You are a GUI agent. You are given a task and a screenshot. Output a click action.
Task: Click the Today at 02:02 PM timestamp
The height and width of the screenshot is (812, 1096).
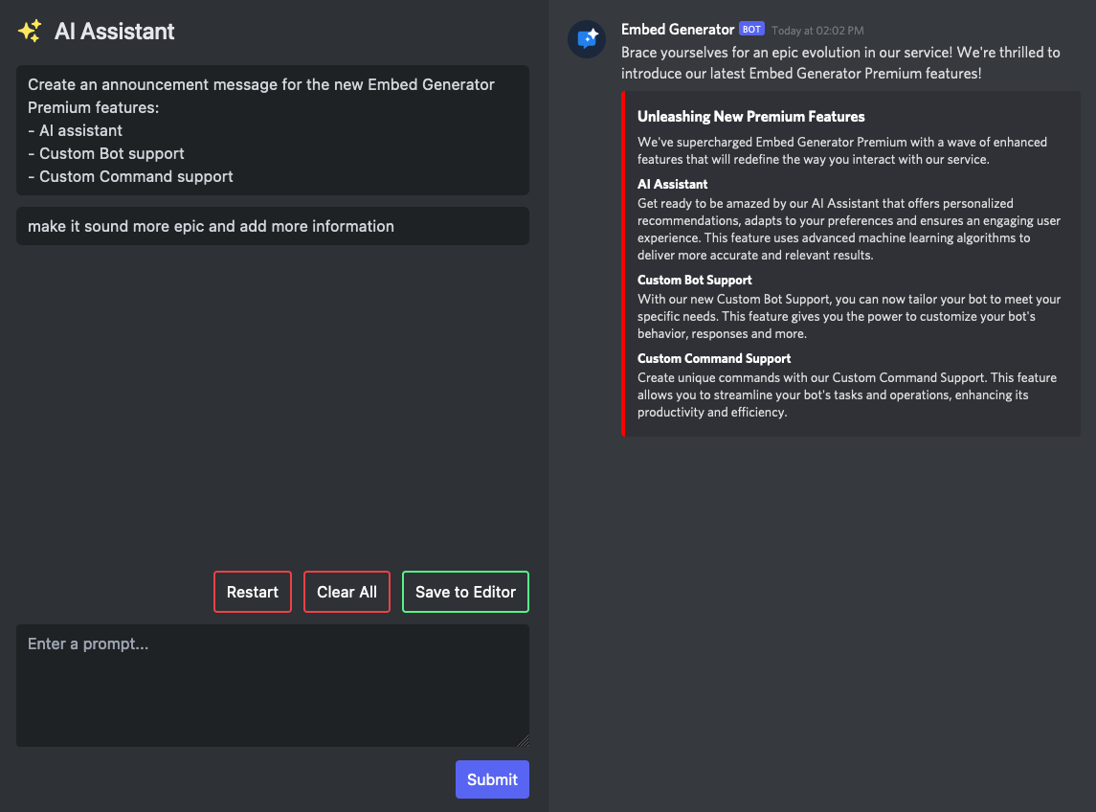point(820,30)
